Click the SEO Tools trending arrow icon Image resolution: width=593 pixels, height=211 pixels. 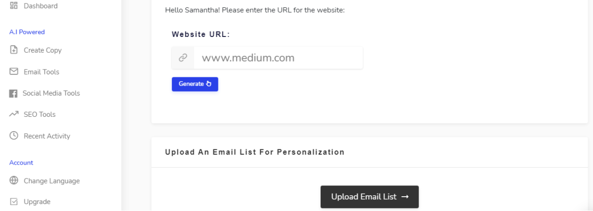[x=14, y=114]
